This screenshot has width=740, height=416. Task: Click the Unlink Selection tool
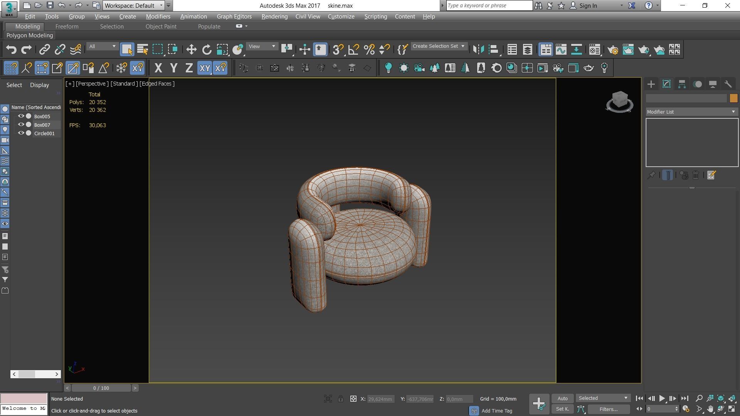tap(60, 49)
